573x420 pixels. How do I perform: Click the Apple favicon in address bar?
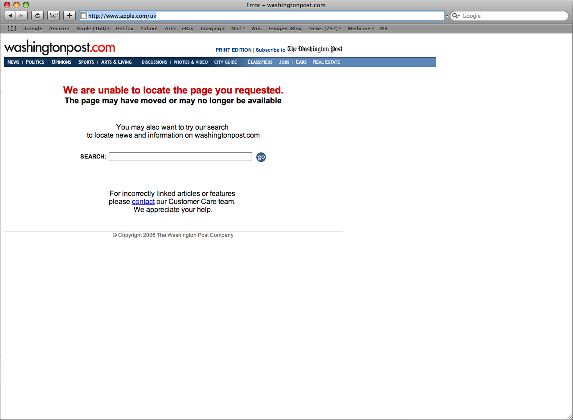(x=83, y=16)
